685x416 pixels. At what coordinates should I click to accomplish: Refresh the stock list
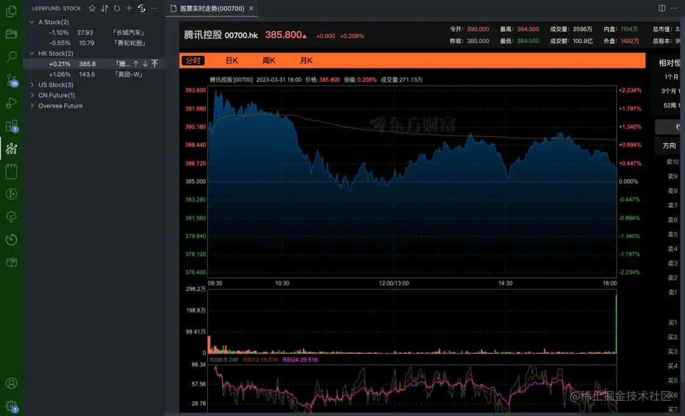[x=117, y=8]
